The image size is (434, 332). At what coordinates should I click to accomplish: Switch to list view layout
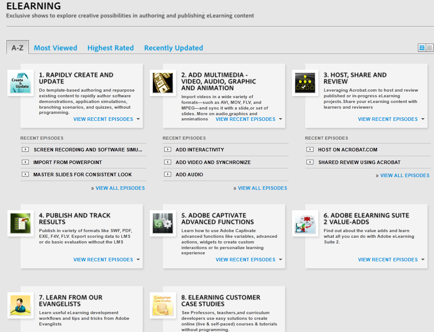(x=429, y=48)
